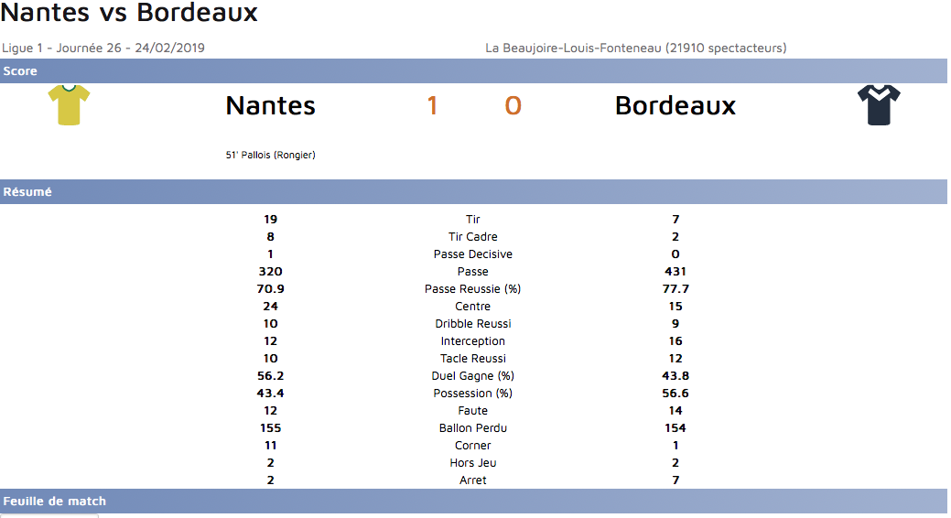Click the Nantes vs Bordeaux page title

click(129, 14)
